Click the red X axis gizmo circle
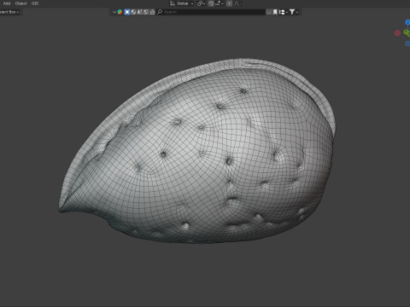This screenshot has width=410, height=307. [x=397, y=33]
